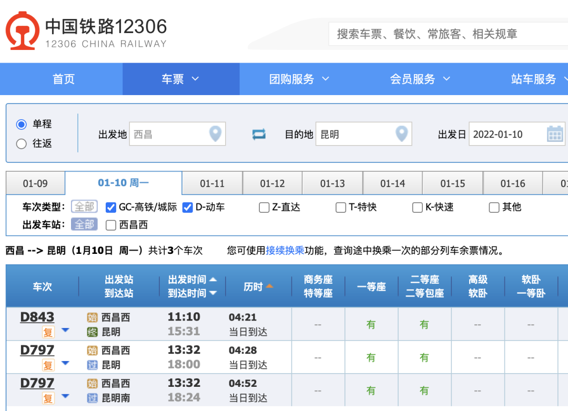Click the 复 badge under D843

click(x=48, y=332)
